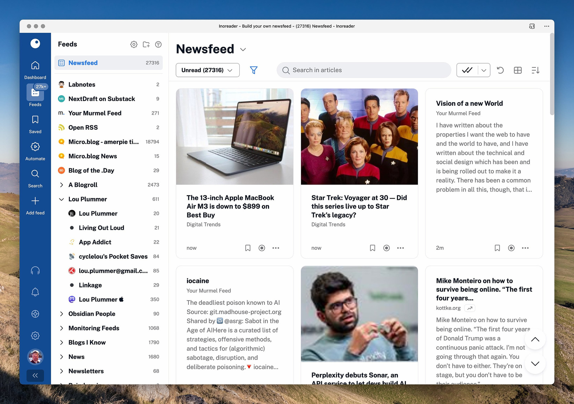Open the Open RSS feed
Viewport: 574px width, 404px height.
pos(108,127)
